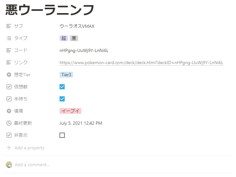Click the ウーラオスVMAX value
Image resolution: width=236 pixels, height=177 pixels.
click(x=77, y=26)
